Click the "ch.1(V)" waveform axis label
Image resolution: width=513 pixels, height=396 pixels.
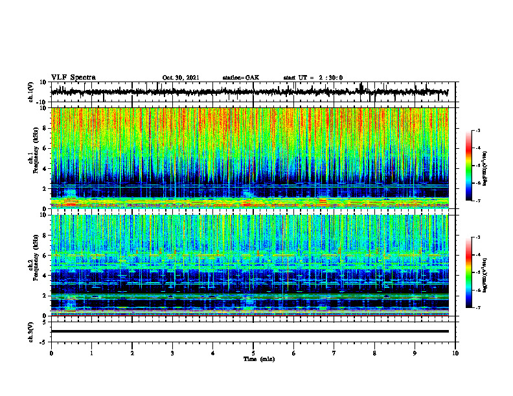pyautogui.click(x=31, y=92)
